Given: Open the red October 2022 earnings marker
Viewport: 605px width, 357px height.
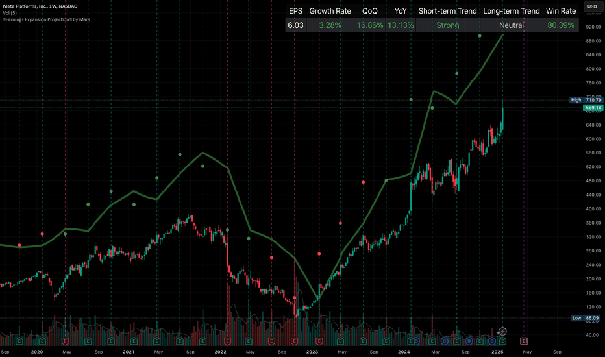Looking at the screenshot, I should click(295, 341).
